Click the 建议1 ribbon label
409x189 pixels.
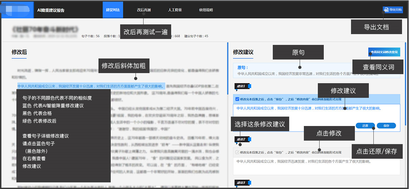[243, 87]
